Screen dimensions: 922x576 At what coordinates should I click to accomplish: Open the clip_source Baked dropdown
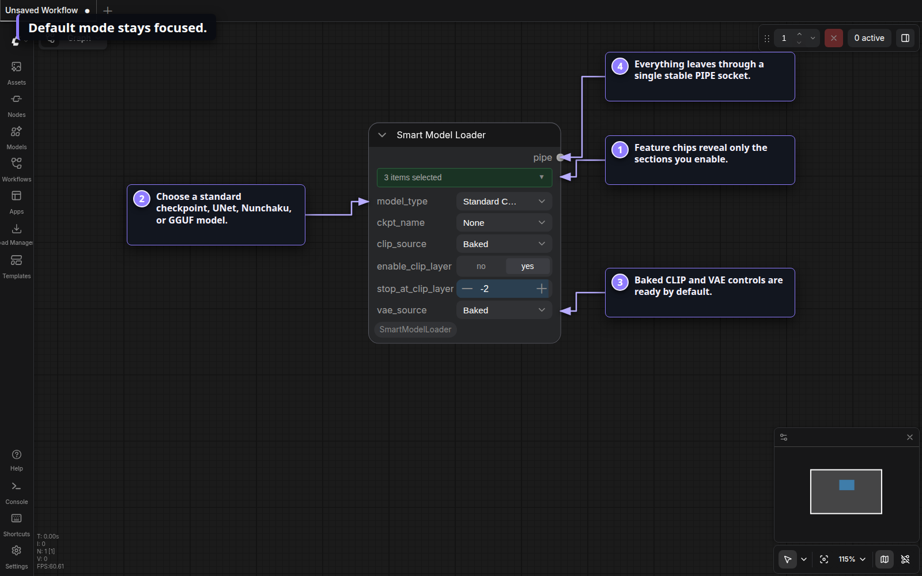tap(504, 244)
